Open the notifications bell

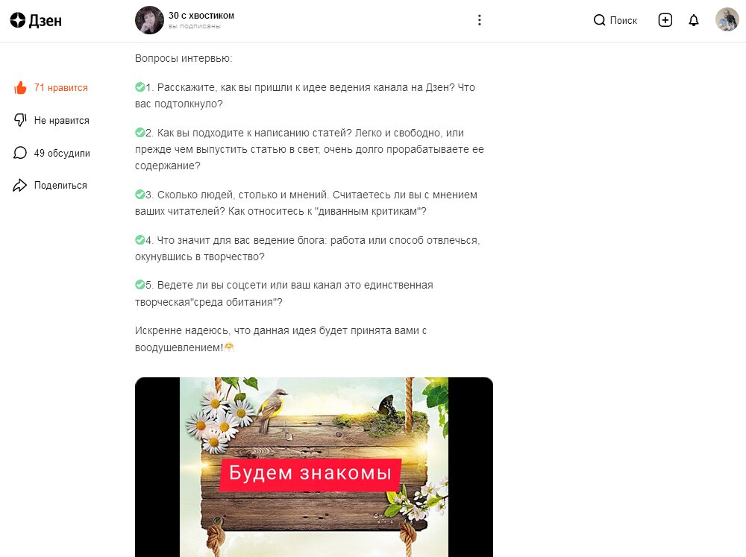click(694, 20)
